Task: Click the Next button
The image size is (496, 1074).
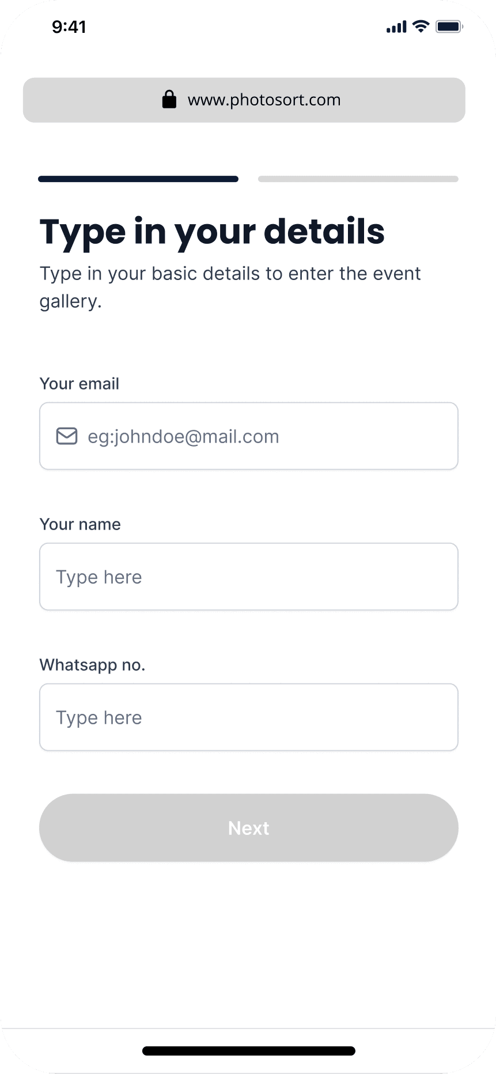Action: (x=249, y=828)
